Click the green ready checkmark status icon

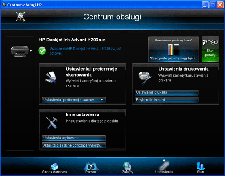click(x=42, y=51)
